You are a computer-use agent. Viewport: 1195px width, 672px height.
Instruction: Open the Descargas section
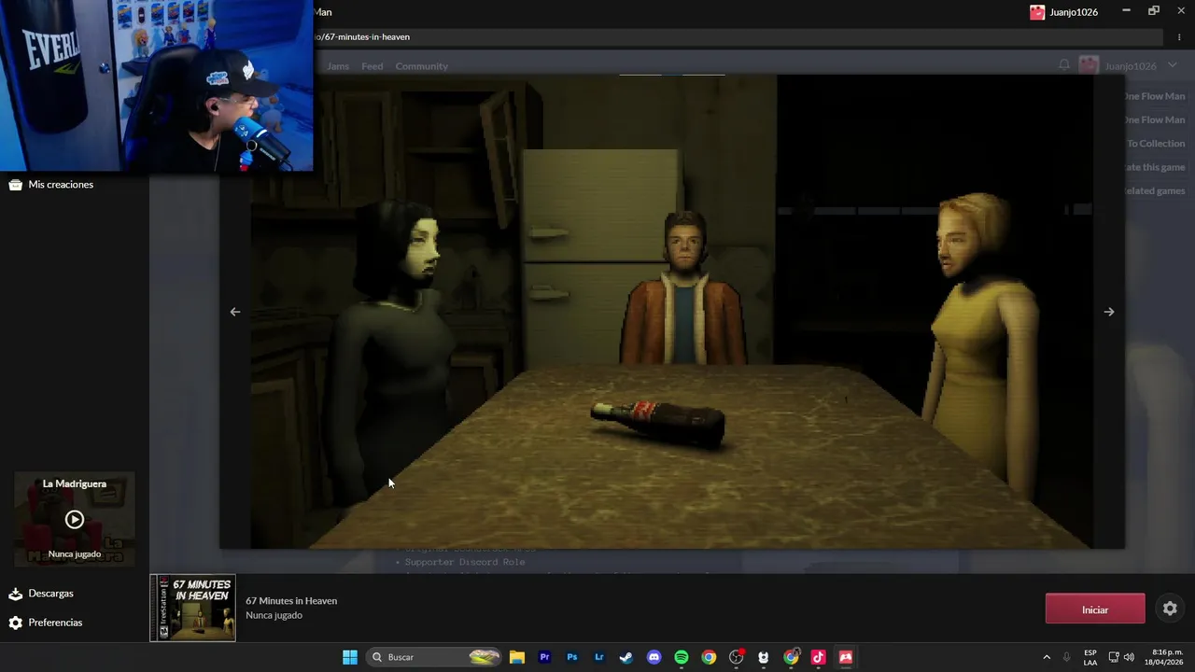coord(40,594)
